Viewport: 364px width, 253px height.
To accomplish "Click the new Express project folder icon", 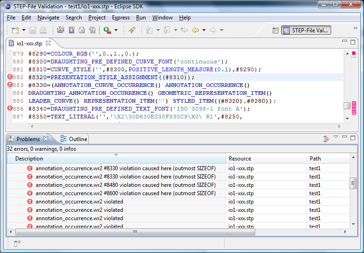I will 61,30.
